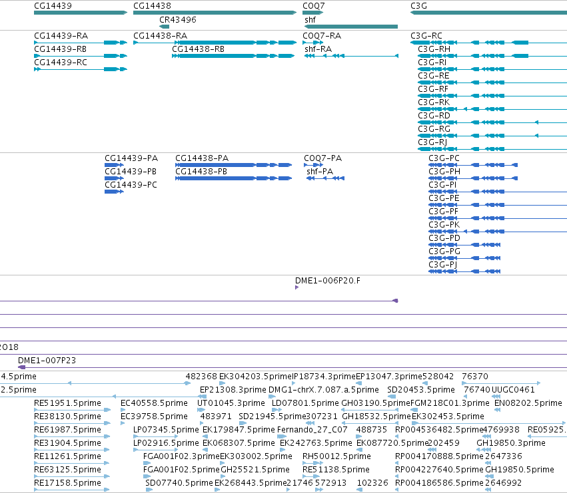Select protein C3G-PJ
Image resolution: width=567 pixels, height=493 pixels.
coord(443,265)
